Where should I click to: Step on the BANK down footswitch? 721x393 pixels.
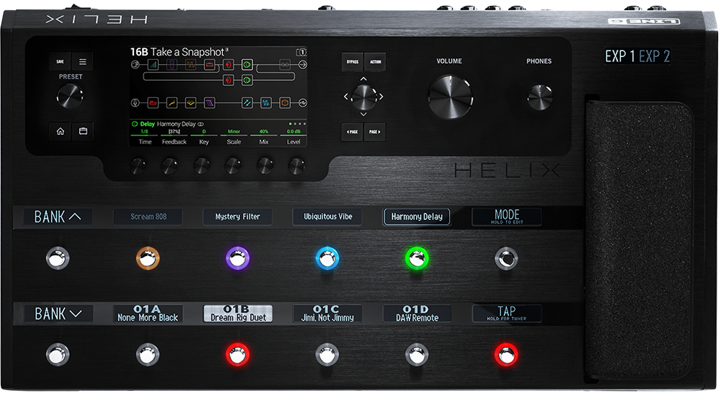58,355
